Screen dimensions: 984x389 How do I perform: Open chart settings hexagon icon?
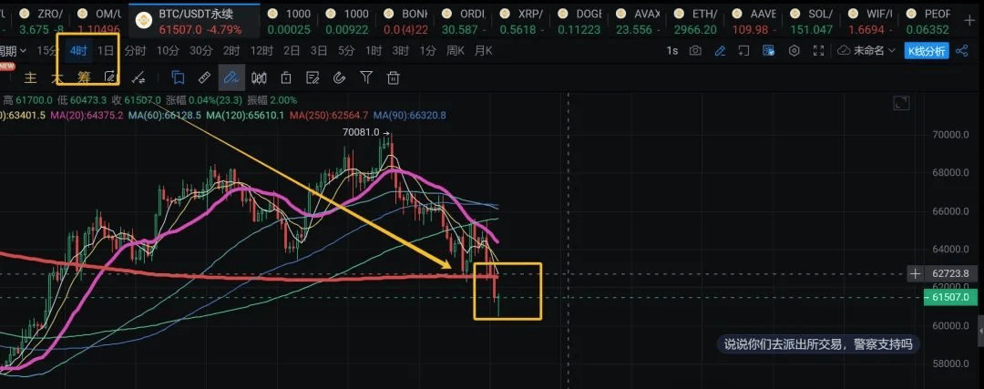[794, 51]
